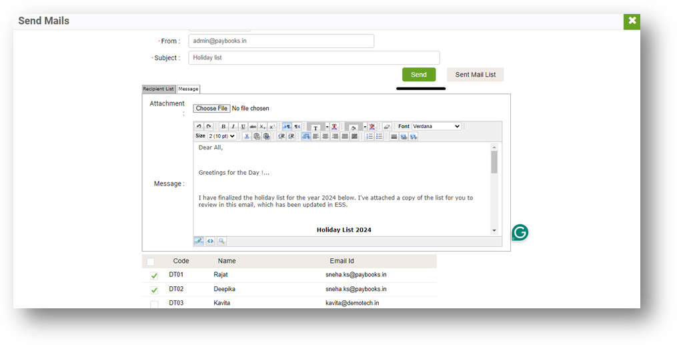
Task: Switch to the Recipient List tab
Action: [x=159, y=89]
